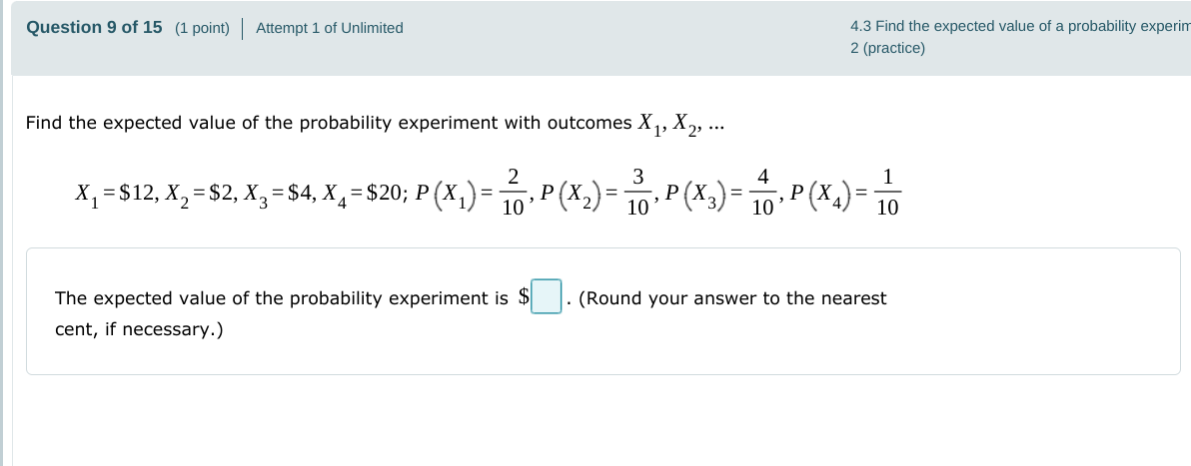The height and width of the screenshot is (466, 1191).
Task: Click the P(X3) = 4/10 fraction
Action: coord(763,193)
